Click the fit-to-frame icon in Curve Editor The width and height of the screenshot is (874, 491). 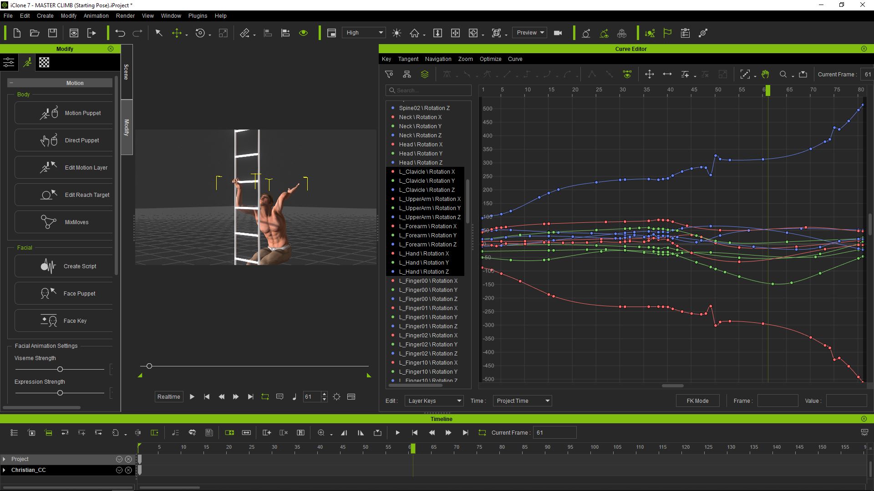pos(803,74)
